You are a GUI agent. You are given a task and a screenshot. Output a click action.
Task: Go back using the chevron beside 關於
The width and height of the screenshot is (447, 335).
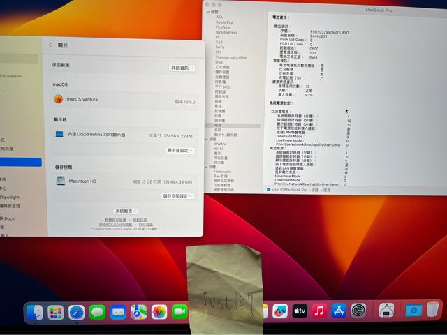50,45
